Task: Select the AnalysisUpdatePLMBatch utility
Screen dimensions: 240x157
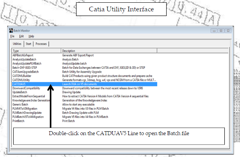Action: (x=84, y=64)
